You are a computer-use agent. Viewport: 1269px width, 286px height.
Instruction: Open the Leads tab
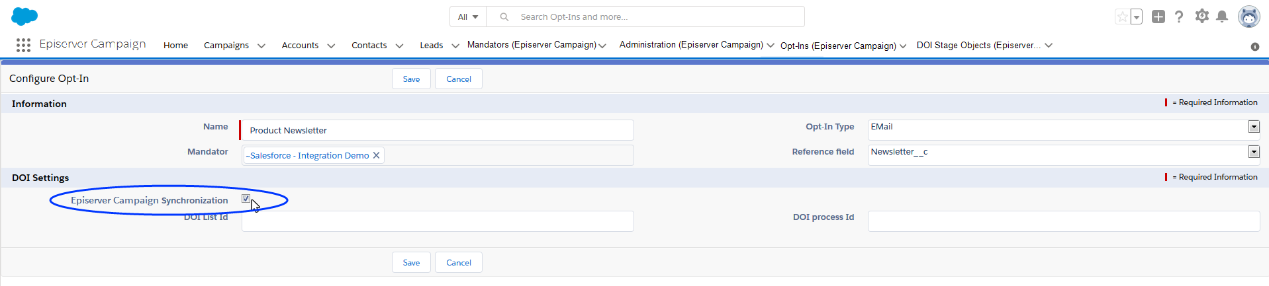(432, 45)
